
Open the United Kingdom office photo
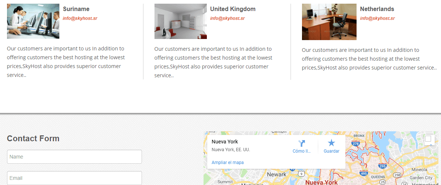[181, 21]
